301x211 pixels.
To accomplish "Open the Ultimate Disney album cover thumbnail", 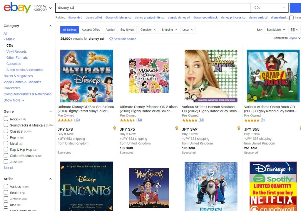I will pos(87,76).
